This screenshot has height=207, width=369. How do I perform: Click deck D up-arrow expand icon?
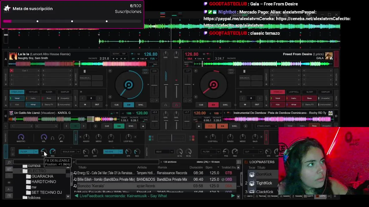(199, 126)
